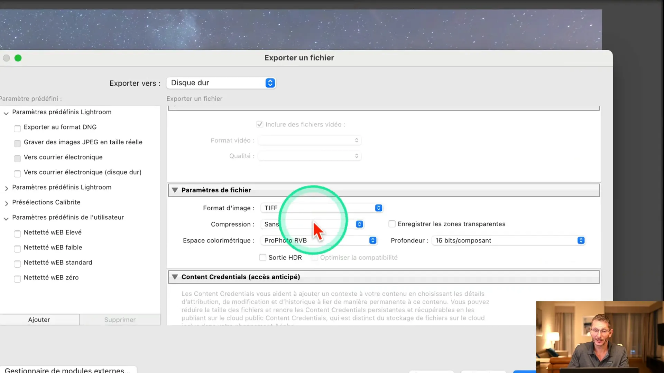Viewport: 664px width, 373px height.
Task: Select Nettetté wEB zéro label
Action: pyautogui.click(x=51, y=277)
